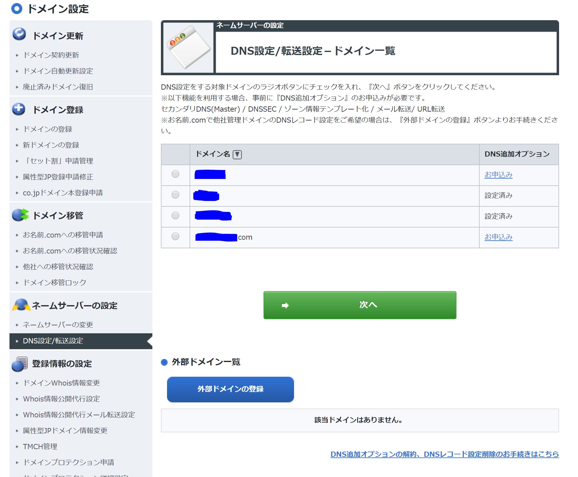This screenshot has height=477, width=578.
Task: Click the 外部ドメインの登録 button
Action: (x=230, y=389)
